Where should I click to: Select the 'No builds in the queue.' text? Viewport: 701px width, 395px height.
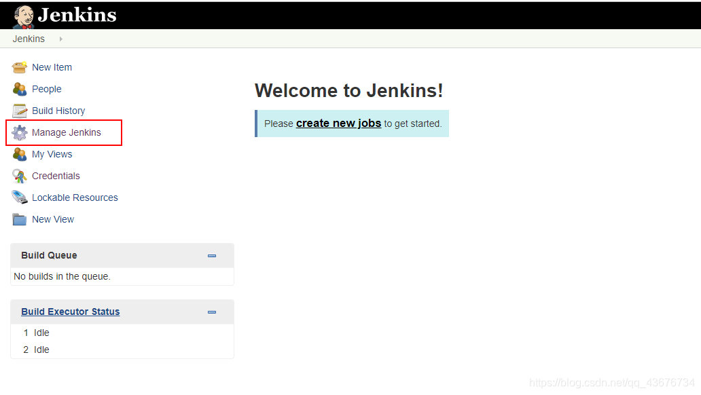tap(62, 277)
